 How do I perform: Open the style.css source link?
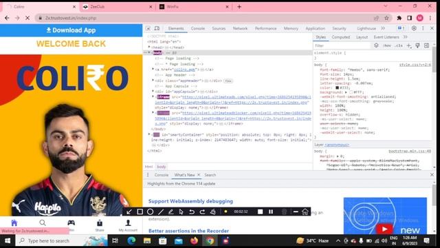(415, 65)
